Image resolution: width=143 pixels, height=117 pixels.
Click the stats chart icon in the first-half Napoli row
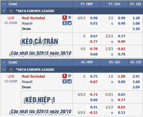tap(69, 81)
